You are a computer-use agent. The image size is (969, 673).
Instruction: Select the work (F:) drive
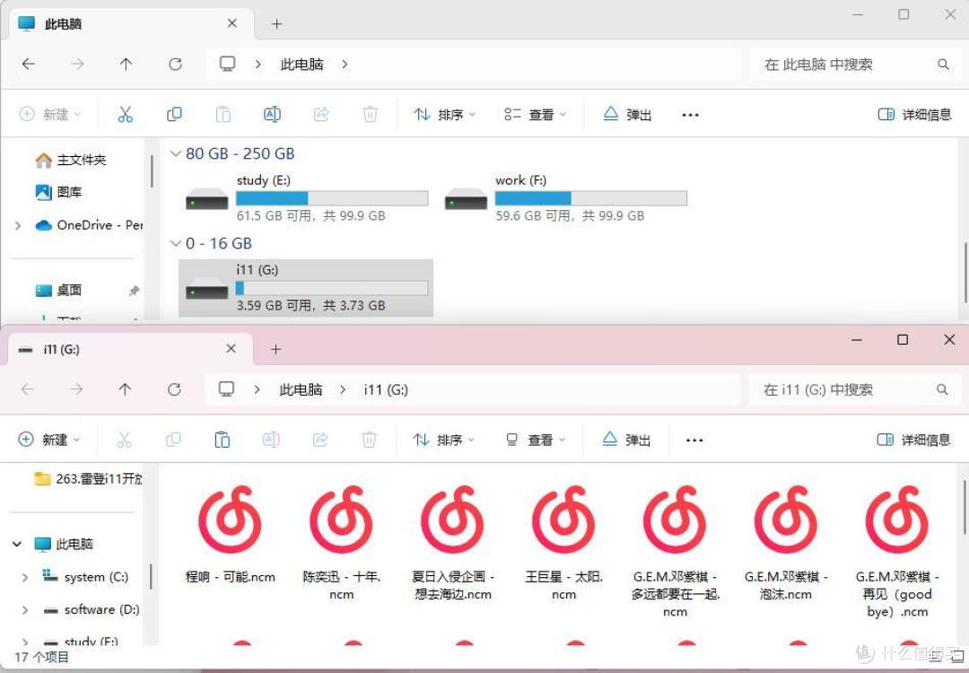pos(565,197)
